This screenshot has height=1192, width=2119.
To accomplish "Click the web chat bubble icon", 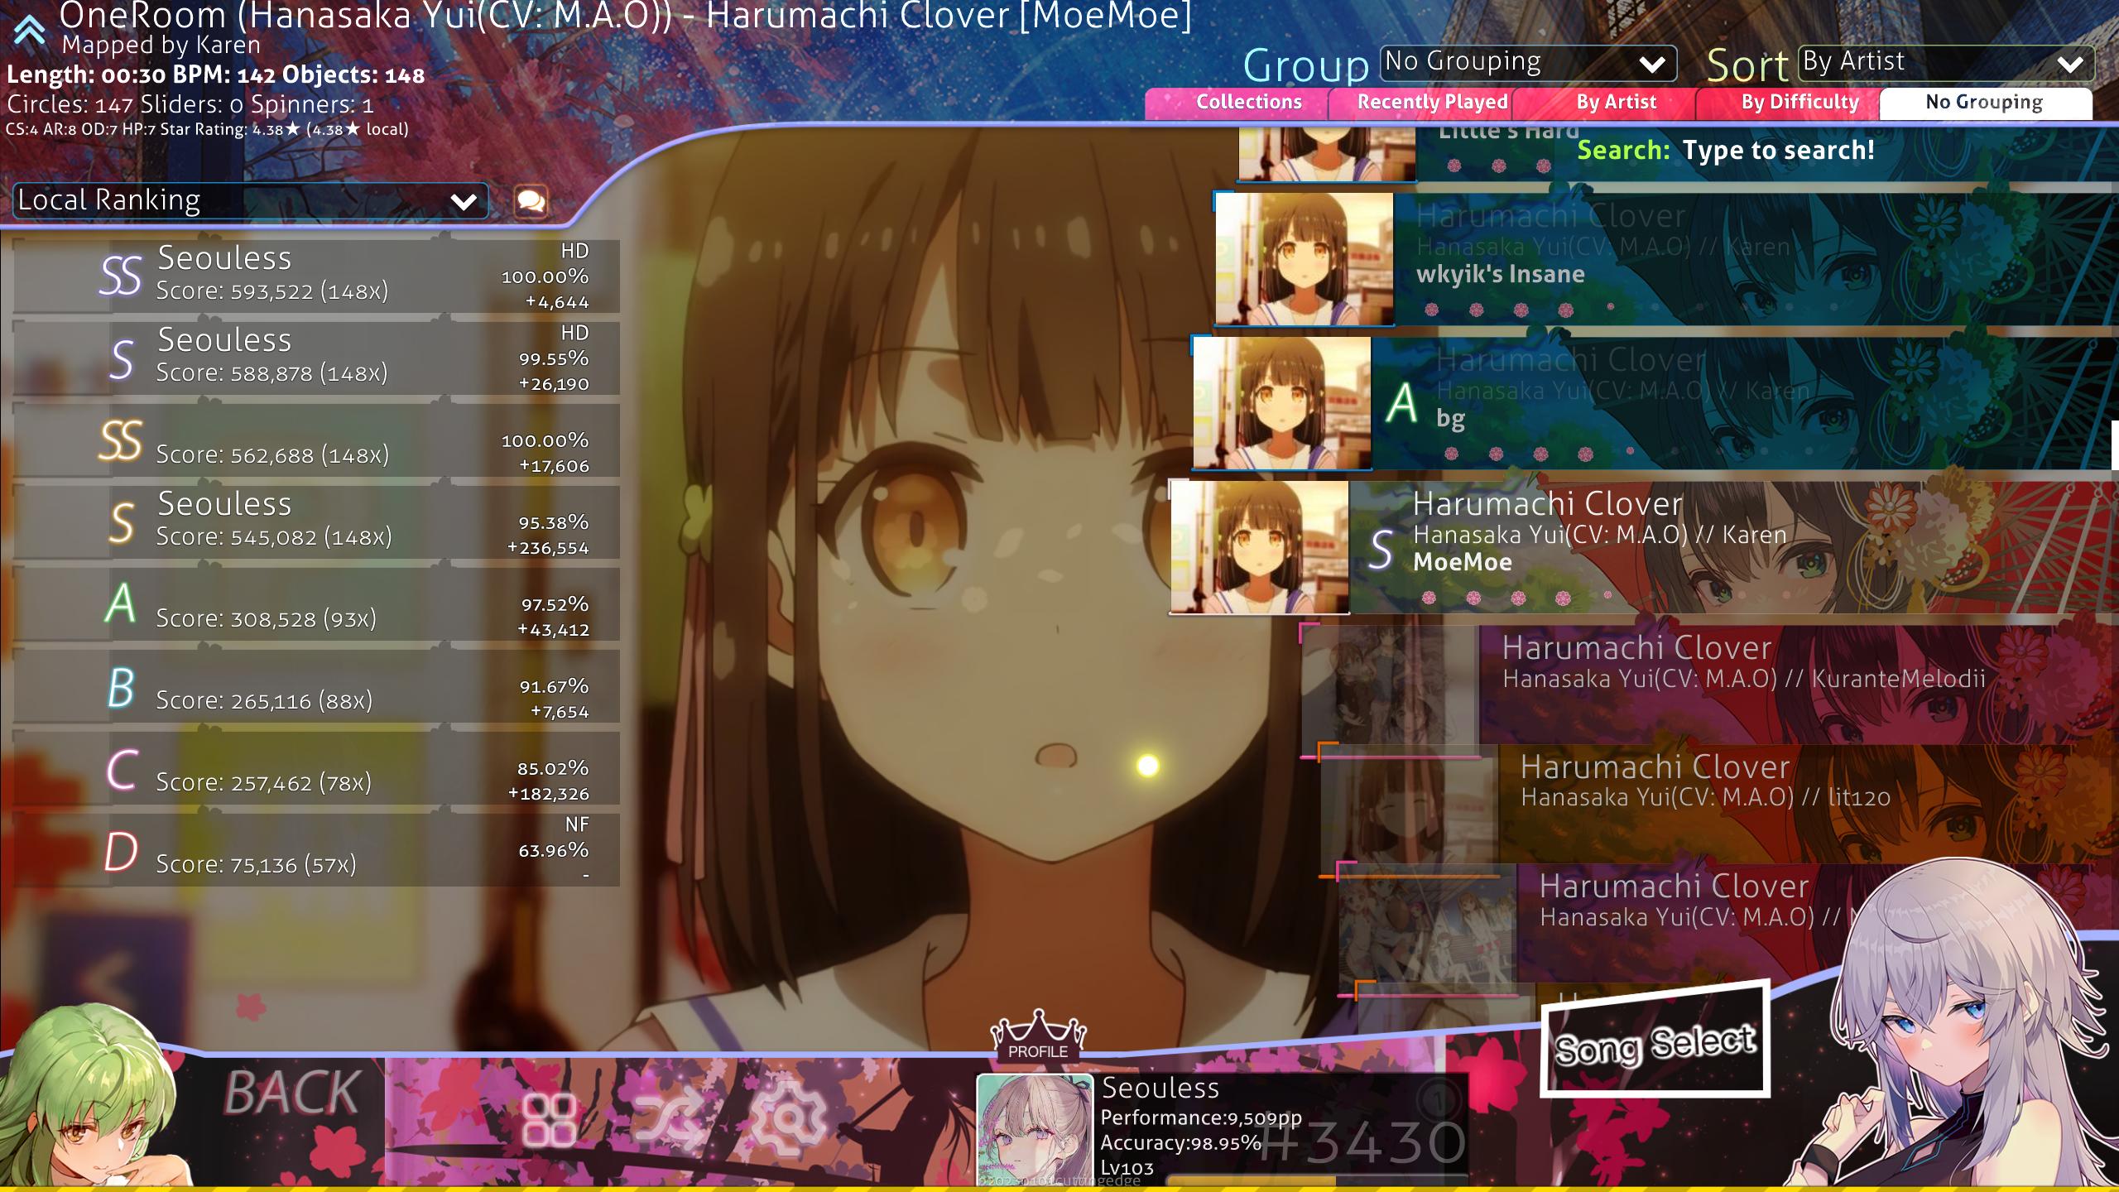I will [531, 201].
